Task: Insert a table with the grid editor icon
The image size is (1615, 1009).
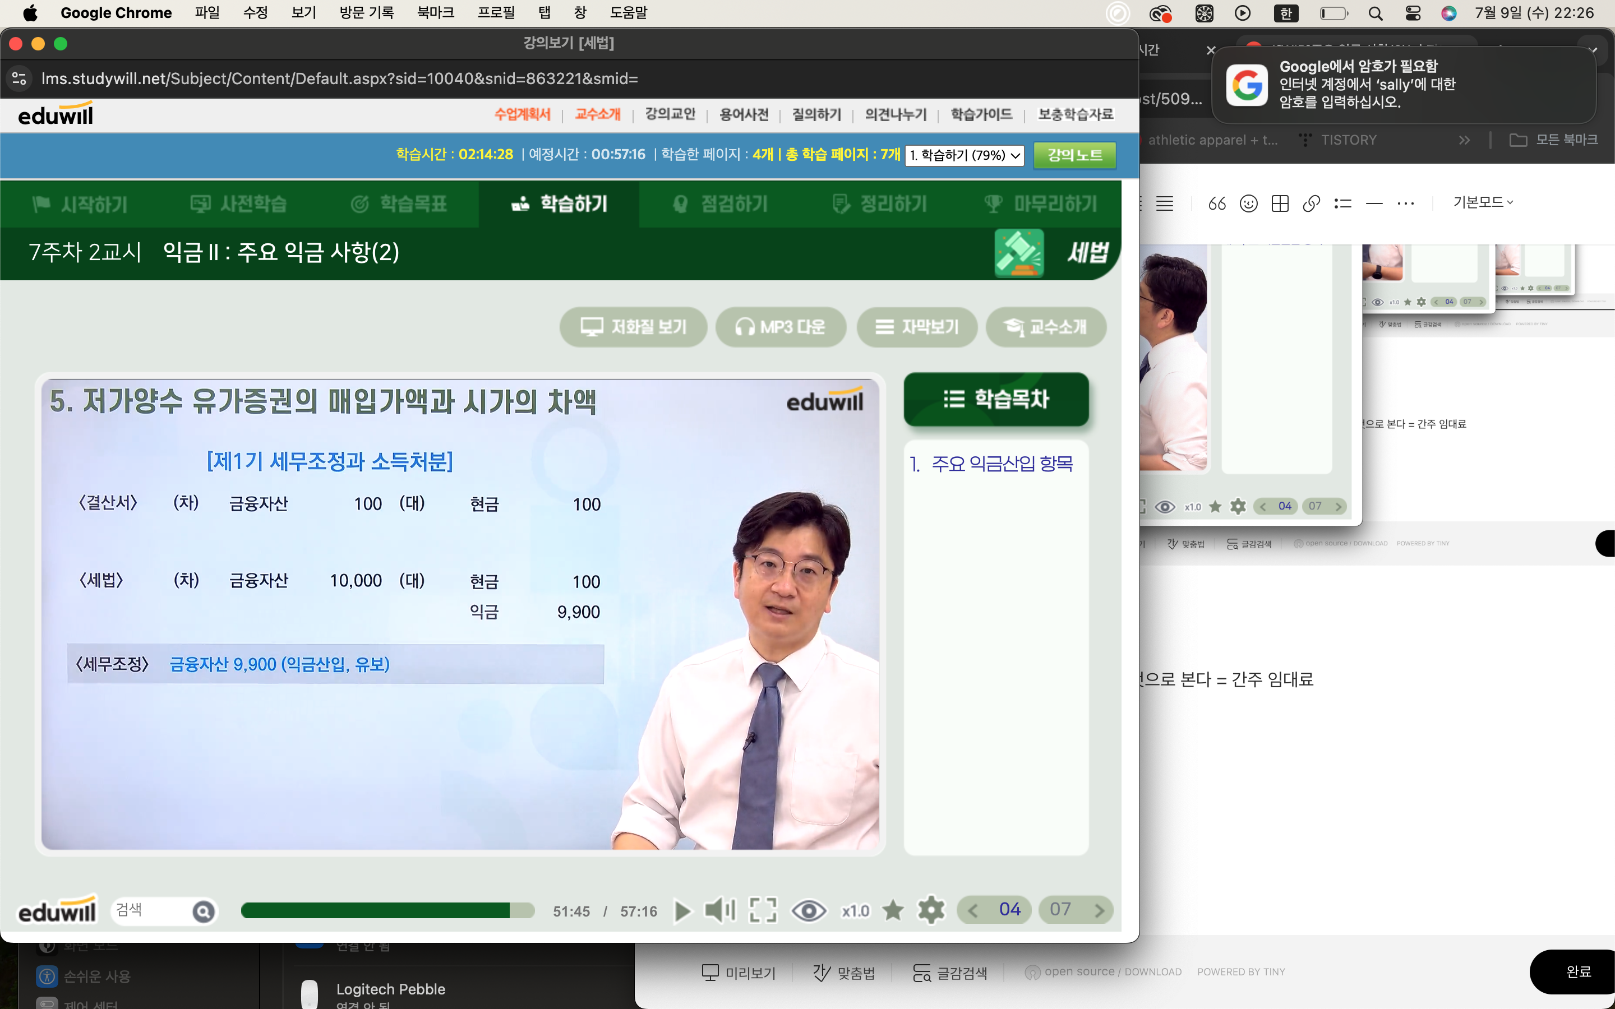Action: click(x=1279, y=203)
